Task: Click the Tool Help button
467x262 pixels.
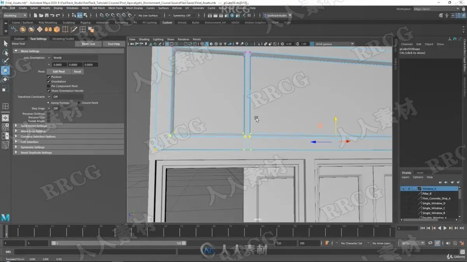Action: pos(114,44)
